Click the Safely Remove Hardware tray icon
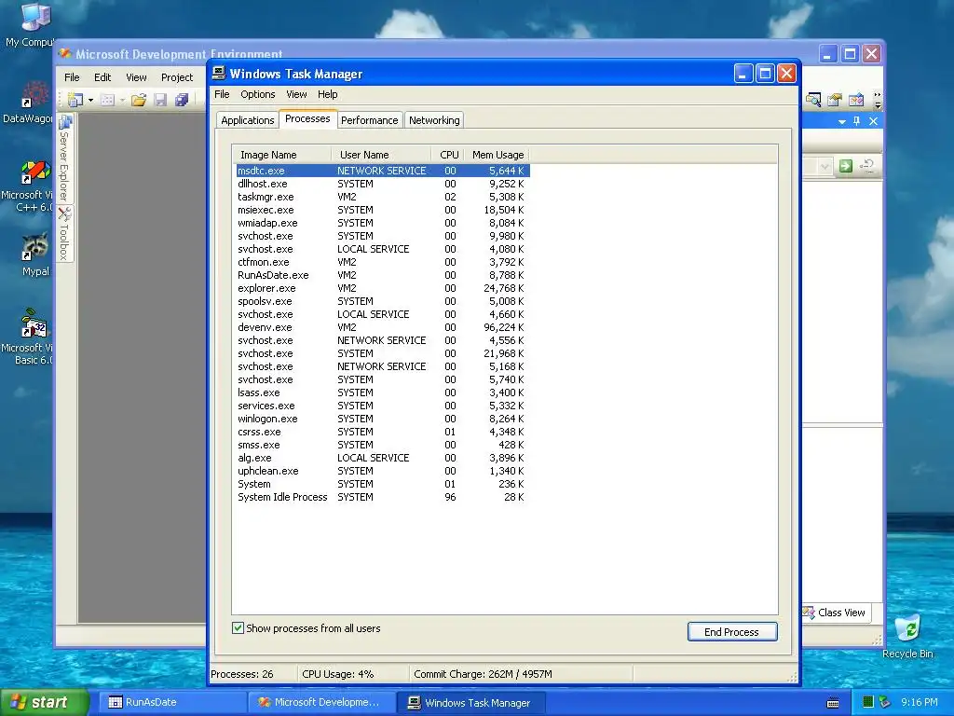 click(x=884, y=703)
